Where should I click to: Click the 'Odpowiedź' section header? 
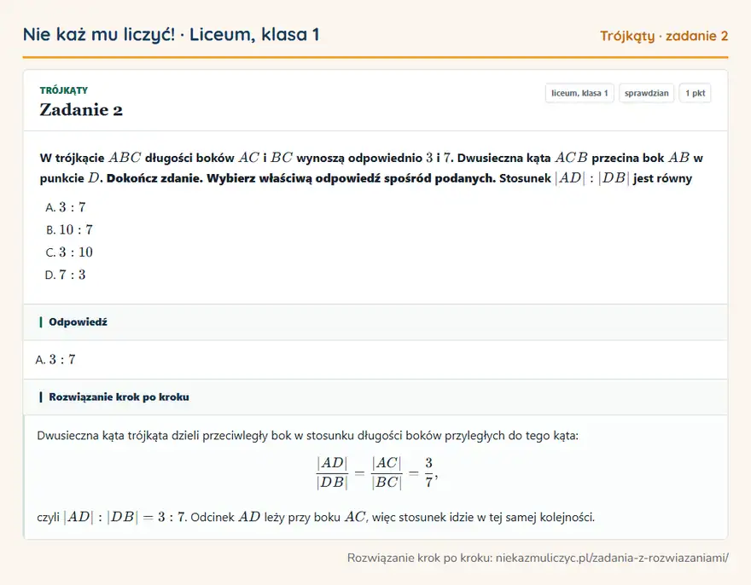point(375,322)
